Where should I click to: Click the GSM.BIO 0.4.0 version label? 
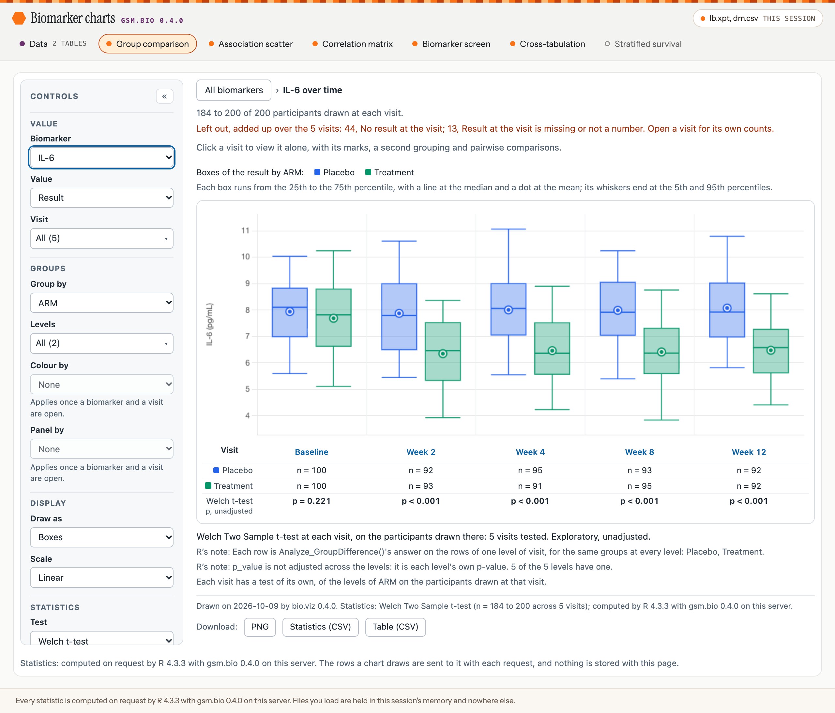[152, 21]
